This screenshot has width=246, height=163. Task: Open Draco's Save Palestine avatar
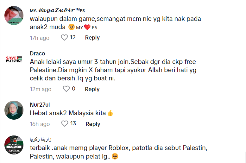tap(14, 59)
